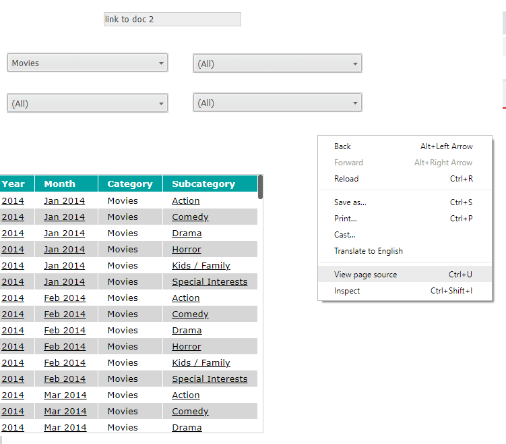Choose Inspect from the context menu
Screen dimensions: 506x444
(347, 291)
